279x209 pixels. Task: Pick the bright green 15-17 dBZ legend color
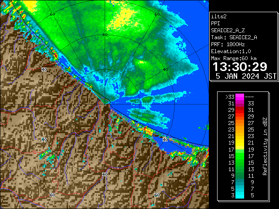(240, 156)
